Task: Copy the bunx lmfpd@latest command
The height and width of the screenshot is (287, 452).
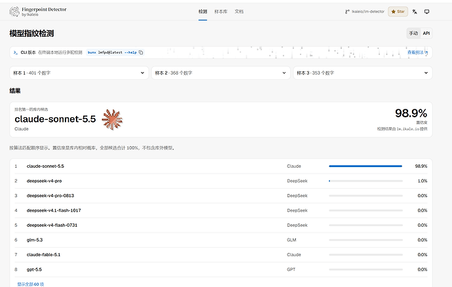Action: 141,52
